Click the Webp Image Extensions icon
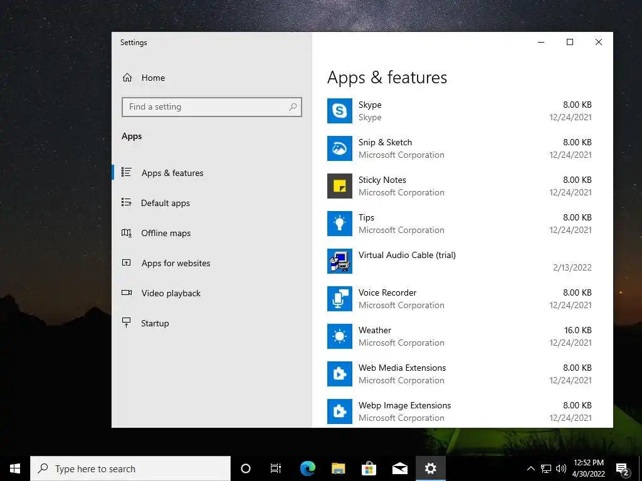 339,411
